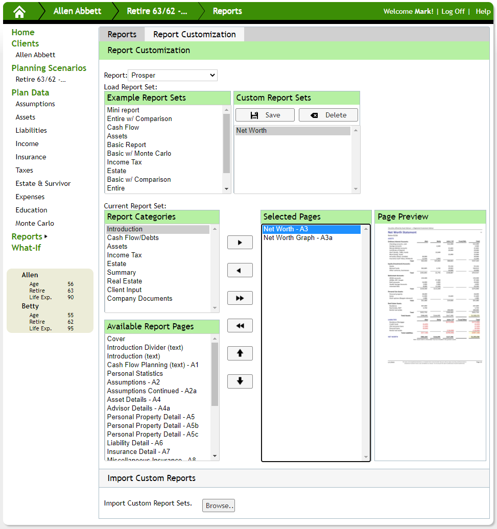The image size is (497, 529).
Task: Remove page with single left arrow button
Action: tap(240, 270)
